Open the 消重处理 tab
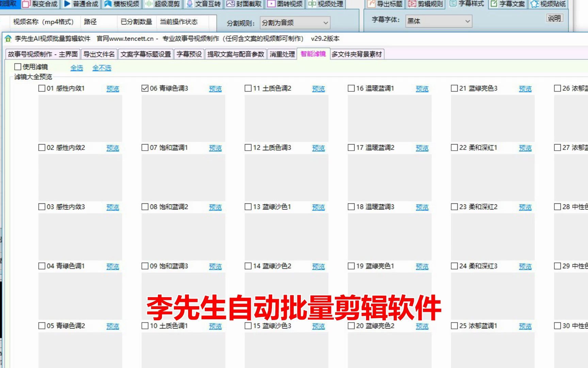The width and height of the screenshot is (588, 368). [282, 54]
